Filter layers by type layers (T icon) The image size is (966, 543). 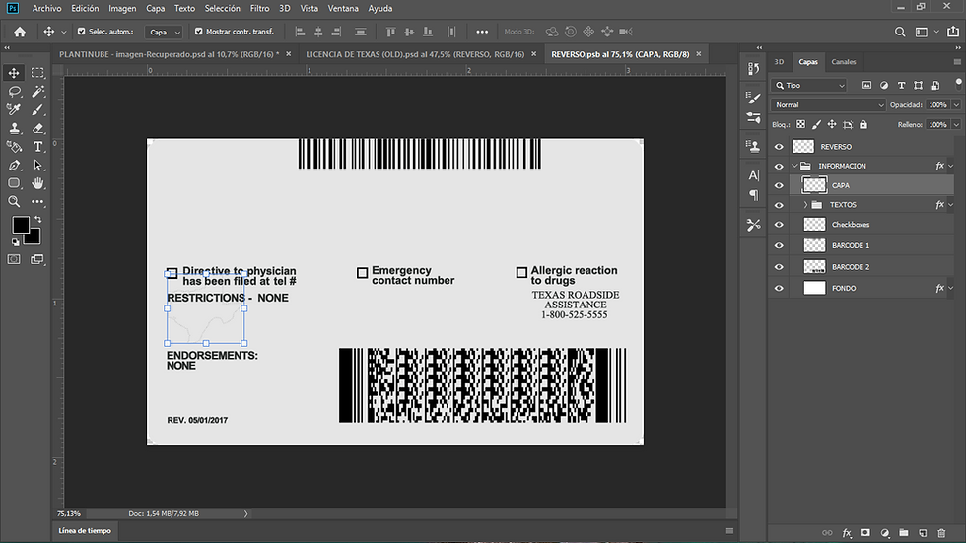(901, 85)
